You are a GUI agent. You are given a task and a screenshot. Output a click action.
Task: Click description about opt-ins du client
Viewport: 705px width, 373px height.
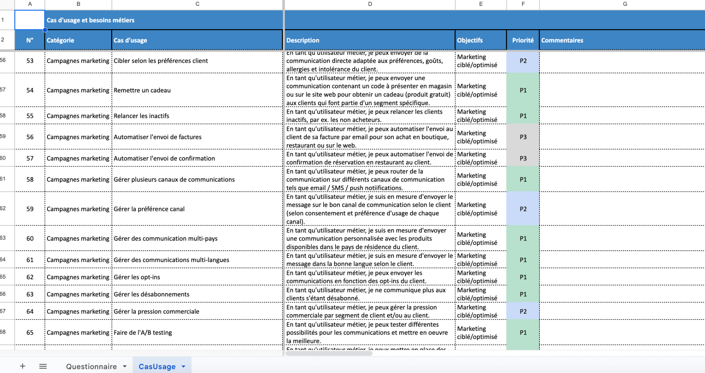coord(370,277)
